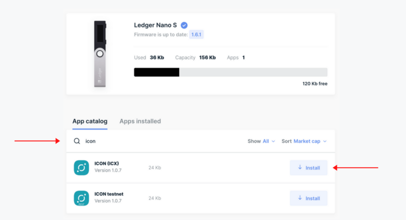Image resolution: width=406 pixels, height=220 pixels.
Task: Click the Apps count '1' value
Action: [244, 57]
